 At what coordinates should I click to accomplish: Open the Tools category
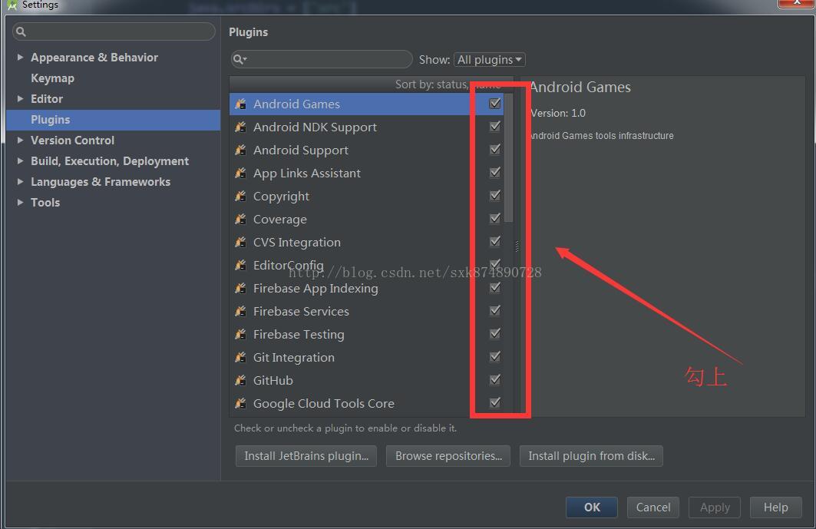(x=45, y=203)
